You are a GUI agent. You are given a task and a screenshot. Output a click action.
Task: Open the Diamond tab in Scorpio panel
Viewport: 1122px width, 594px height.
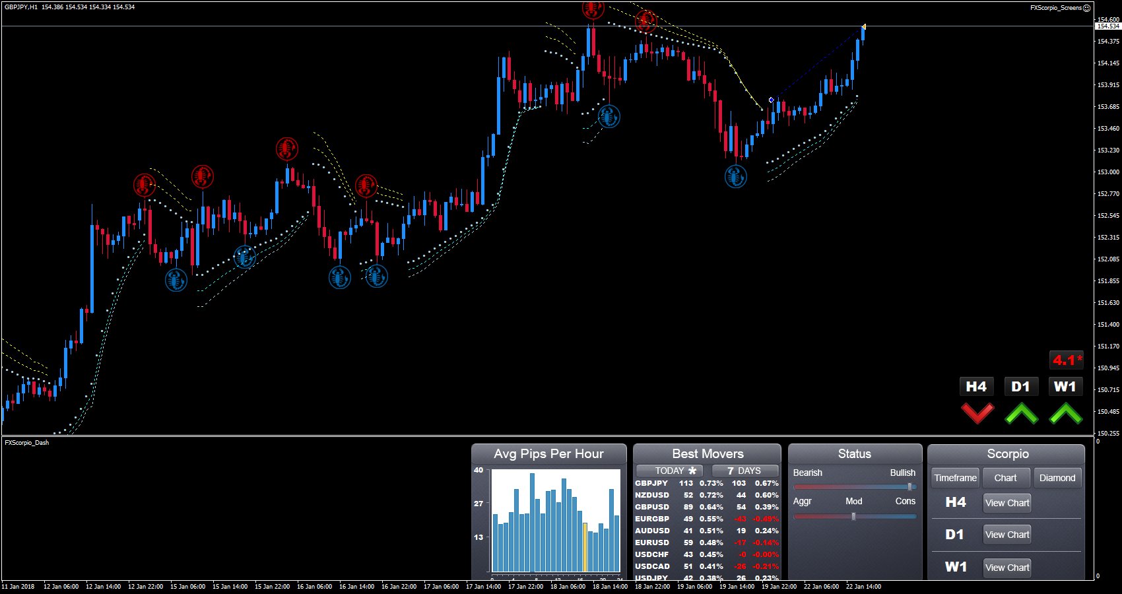click(1057, 478)
